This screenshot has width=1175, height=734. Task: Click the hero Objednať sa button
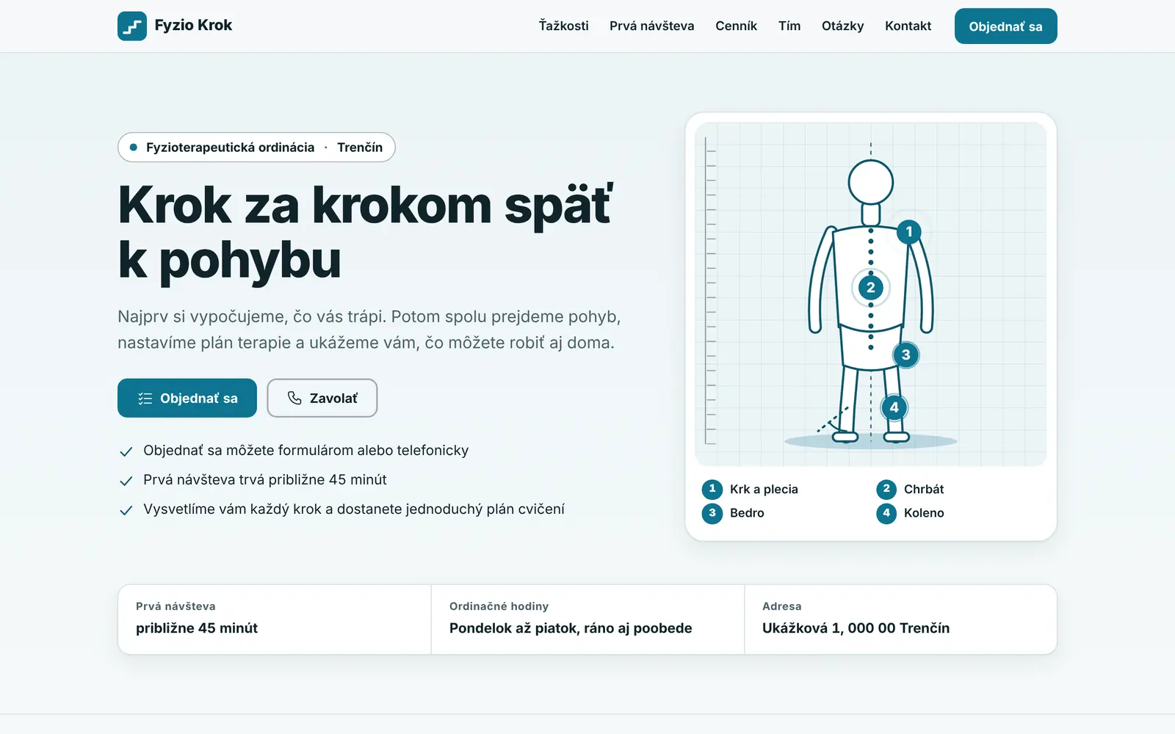[x=187, y=398]
